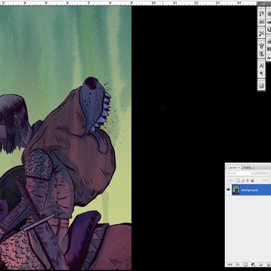The image size is (271, 271).
Task: Hide the Background layer with eye icon
Action: 228,190
